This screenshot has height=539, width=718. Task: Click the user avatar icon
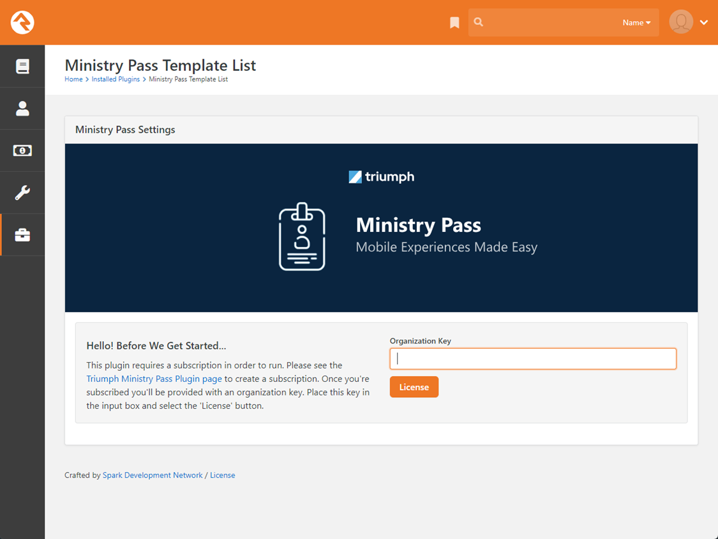click(681, 22)
